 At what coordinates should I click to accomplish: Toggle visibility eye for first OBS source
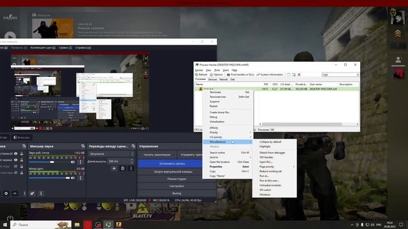[16, 154]
